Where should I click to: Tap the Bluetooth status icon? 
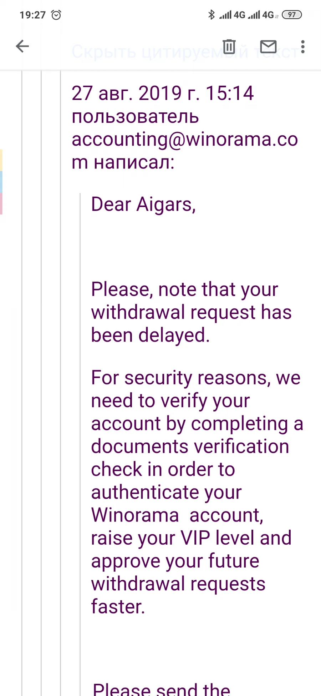(212, 15)
